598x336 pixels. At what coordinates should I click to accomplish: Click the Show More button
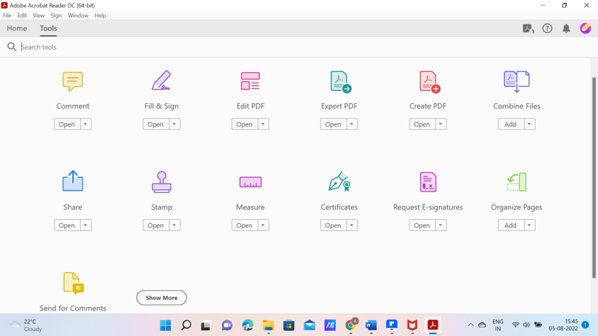click(x=162, y=298)
